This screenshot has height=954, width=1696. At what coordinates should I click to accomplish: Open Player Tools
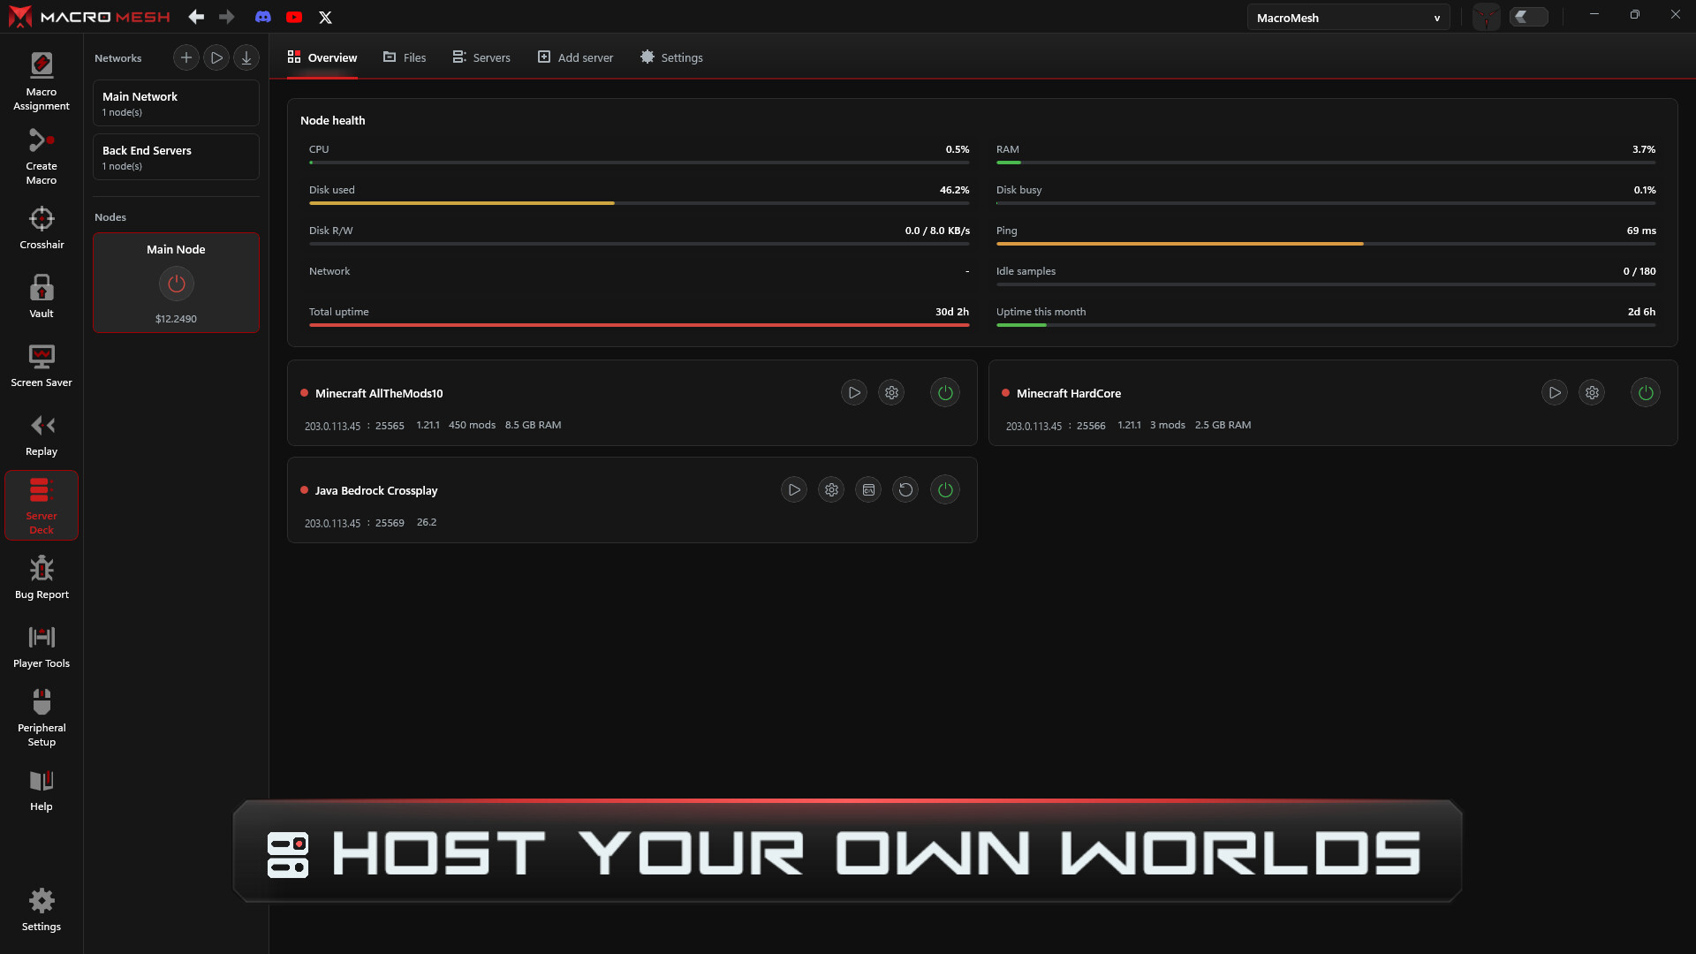point(42,647)
